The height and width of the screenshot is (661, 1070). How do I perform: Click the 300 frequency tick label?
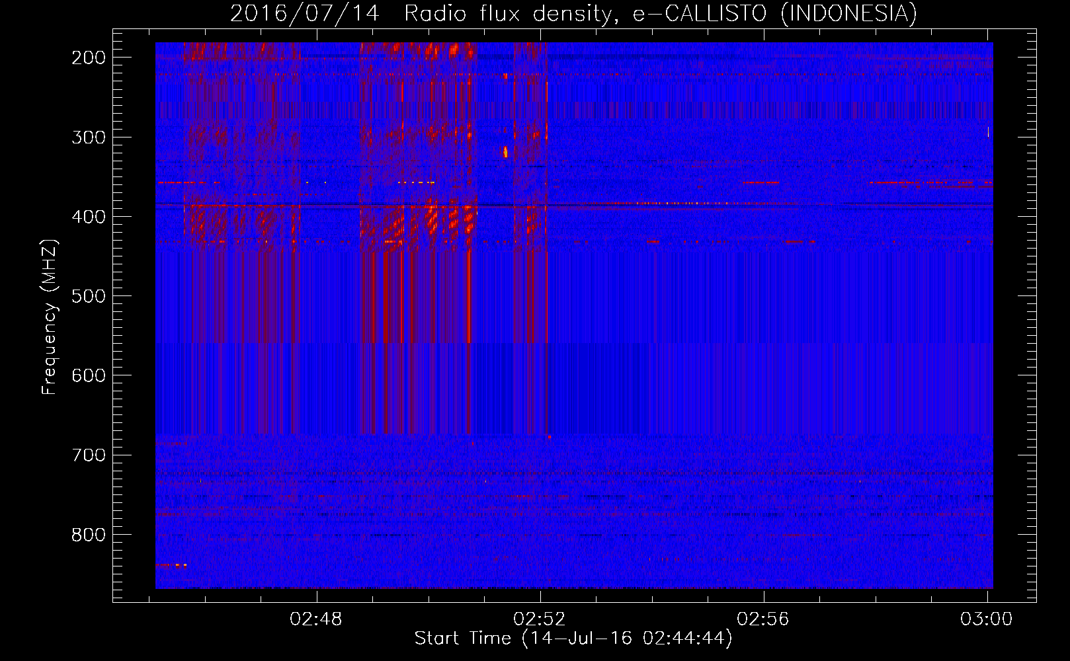pos(89,137)
